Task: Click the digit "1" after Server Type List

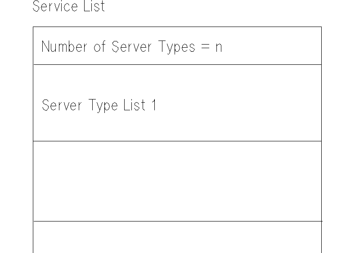Action: tap(153, 105)
